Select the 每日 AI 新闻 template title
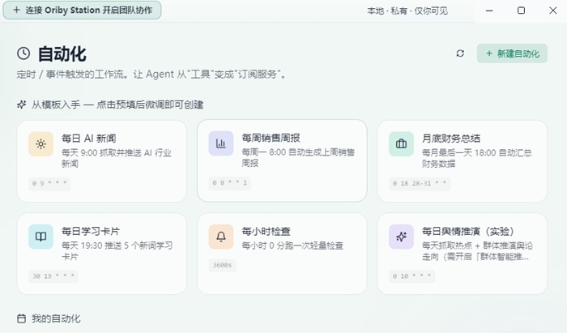The width and height of the screenshot is (567, 333). pyautogui.click(x=89, y=139)
